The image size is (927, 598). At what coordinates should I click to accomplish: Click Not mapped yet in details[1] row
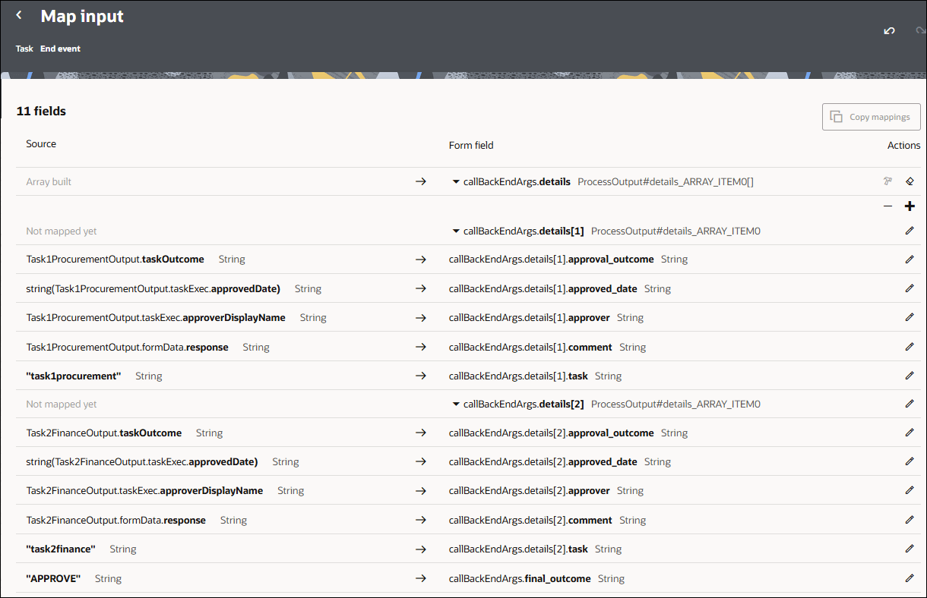tap(62, 231)
